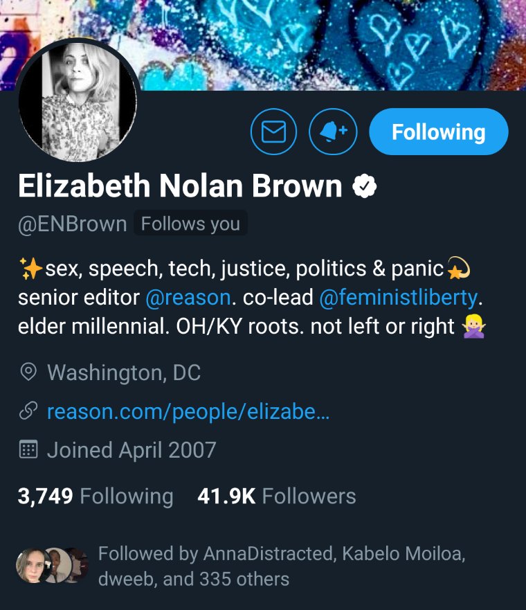Screen dimensions: 526x610
Task: Click the @ENBrown handle text
Action: (x=72, y=224)
